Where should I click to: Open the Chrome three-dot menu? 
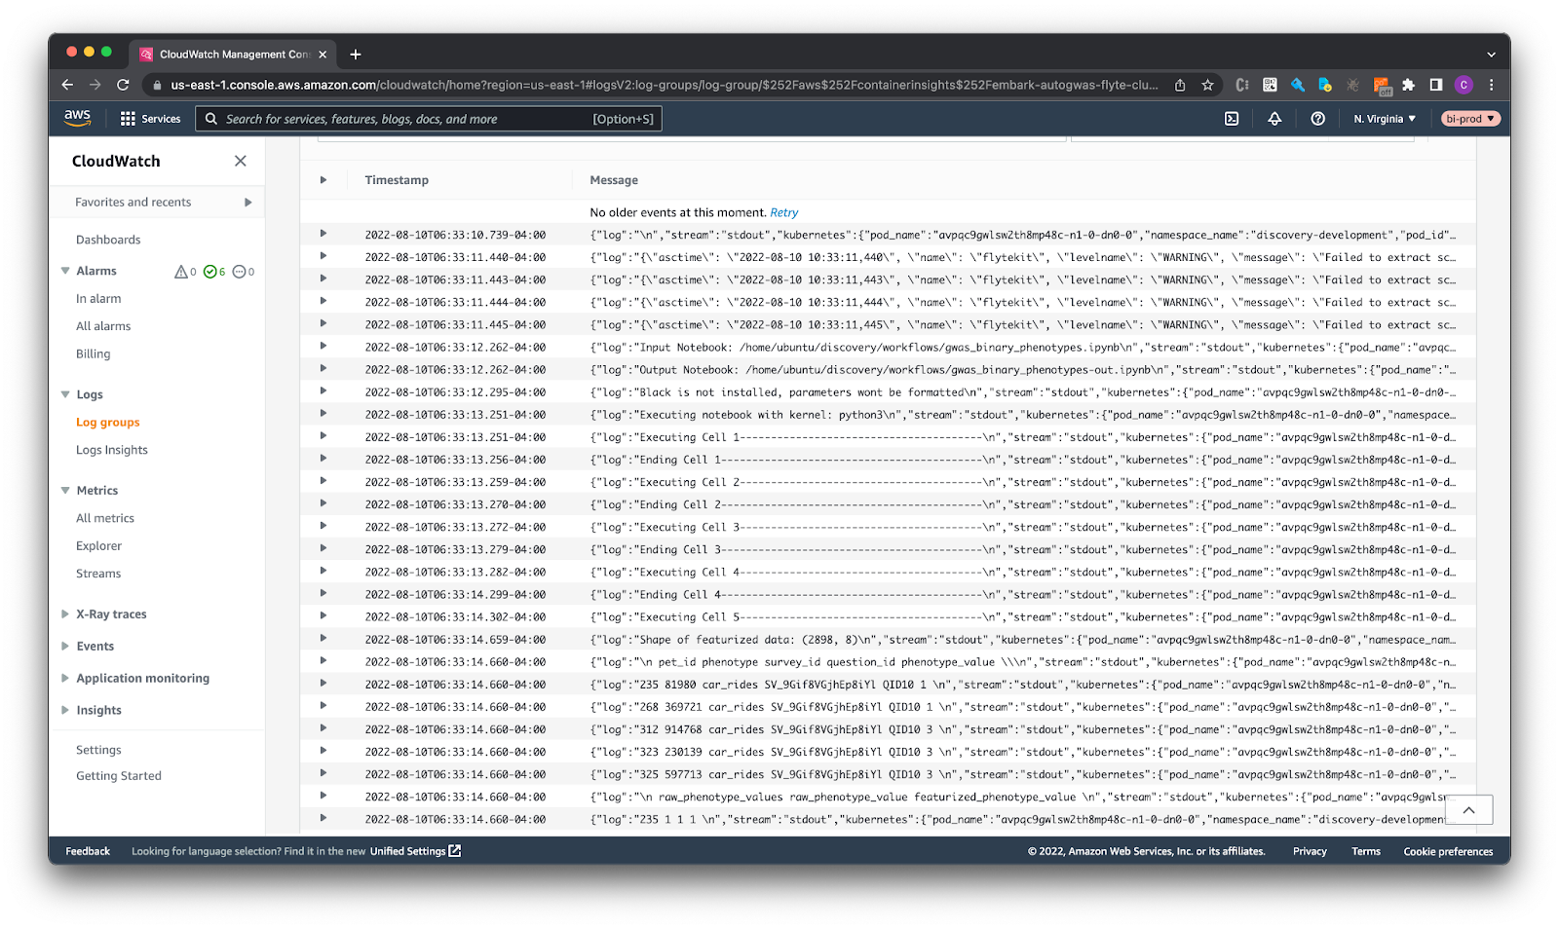coord(1491,85)
